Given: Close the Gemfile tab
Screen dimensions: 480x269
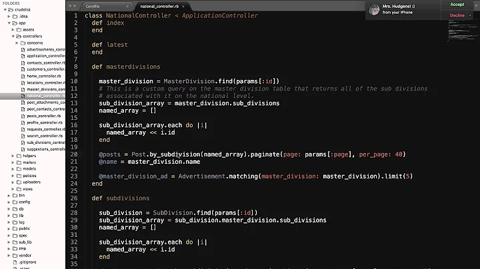Looking at the screenshot, I should click(127, 6).
